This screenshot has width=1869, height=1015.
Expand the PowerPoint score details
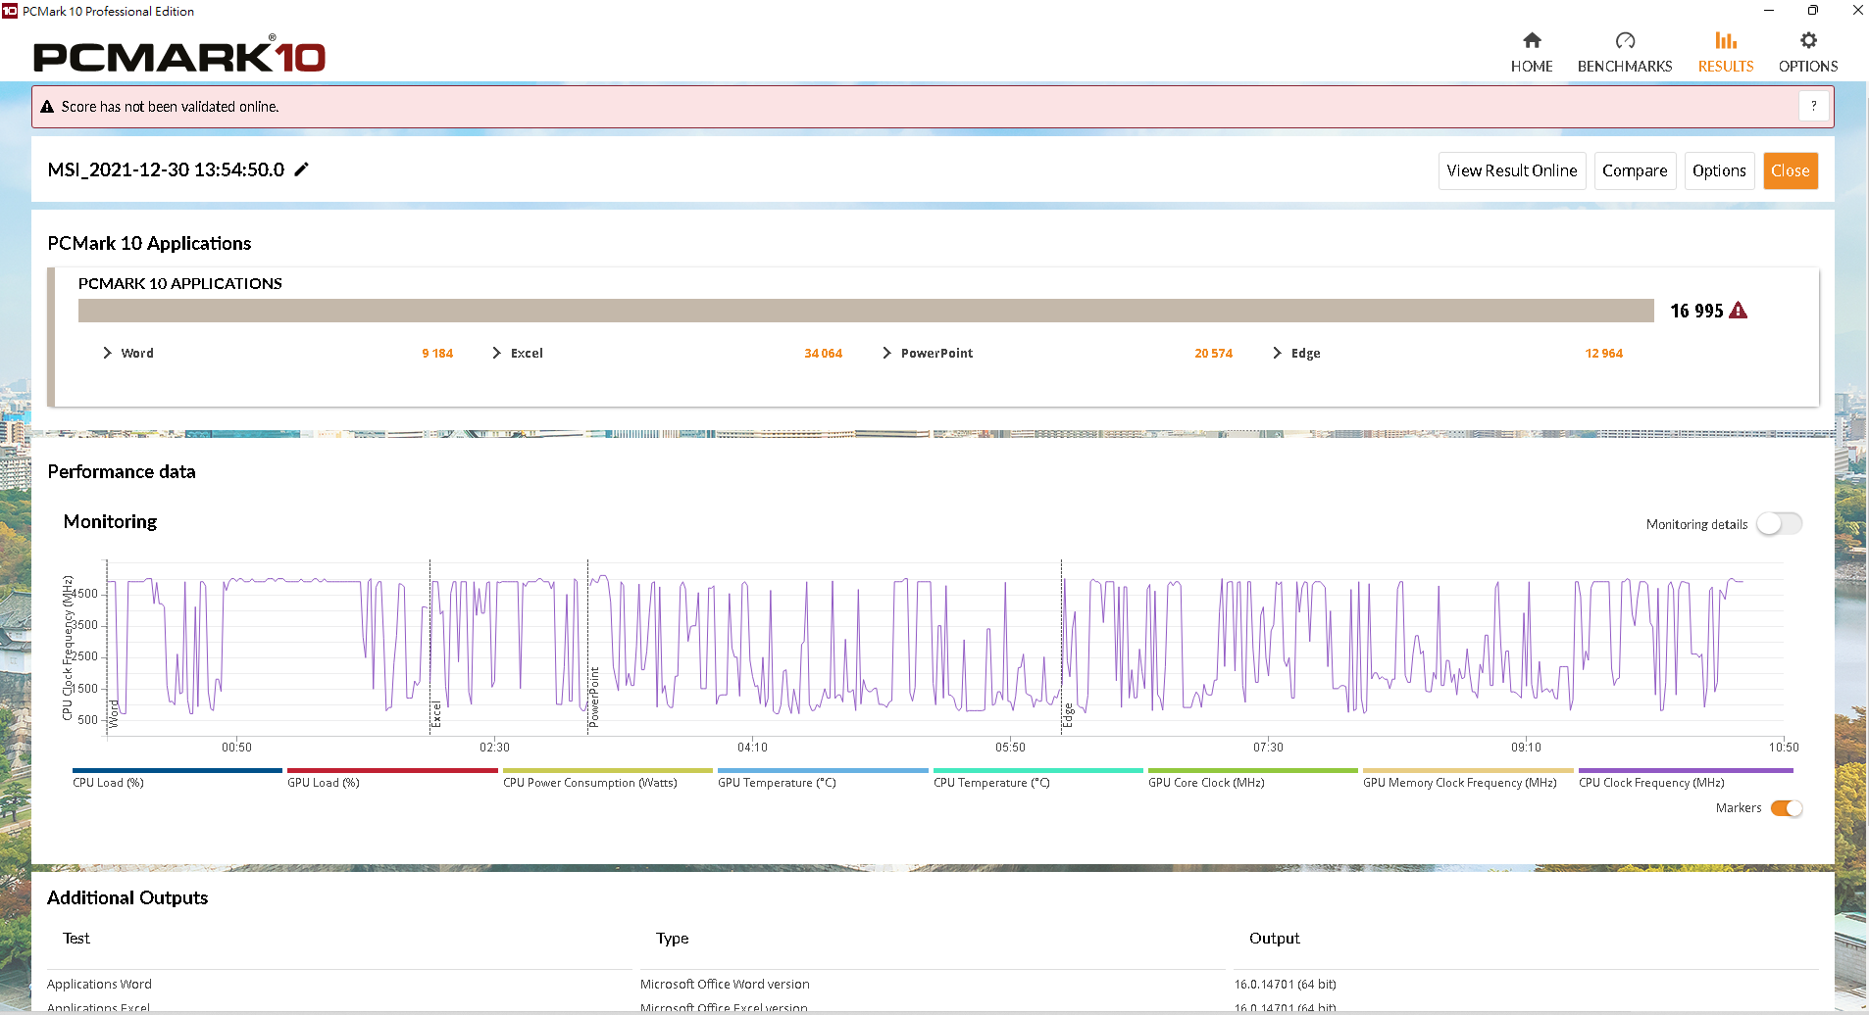[x=886, y=353]
